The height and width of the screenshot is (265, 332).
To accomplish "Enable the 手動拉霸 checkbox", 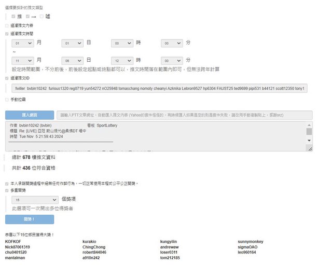I will tap(7, 100).
